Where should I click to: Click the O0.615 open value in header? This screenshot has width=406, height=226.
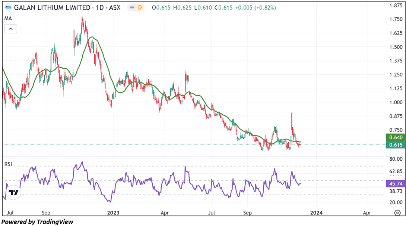161,8
